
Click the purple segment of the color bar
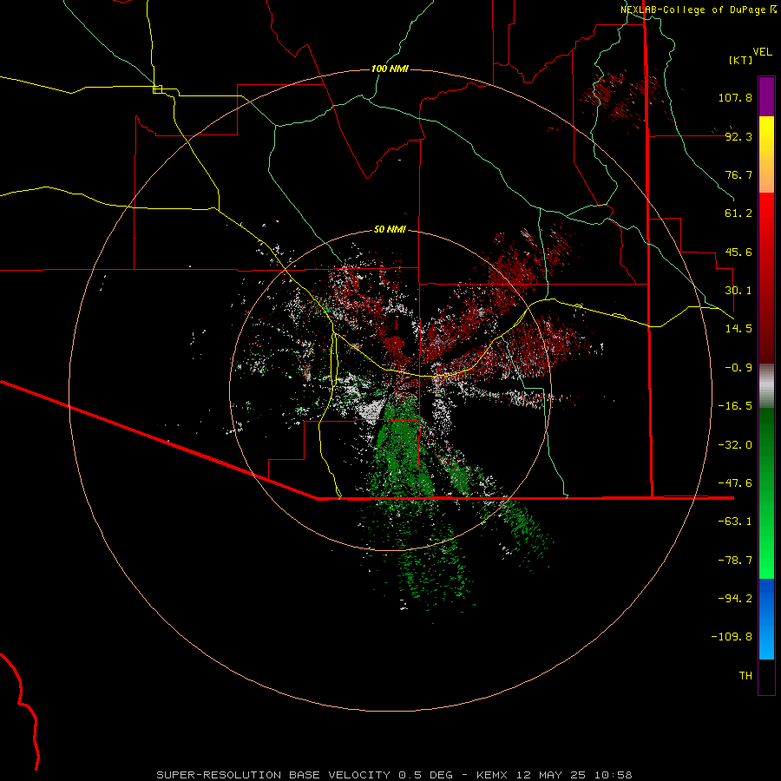(x=766, y=96)
